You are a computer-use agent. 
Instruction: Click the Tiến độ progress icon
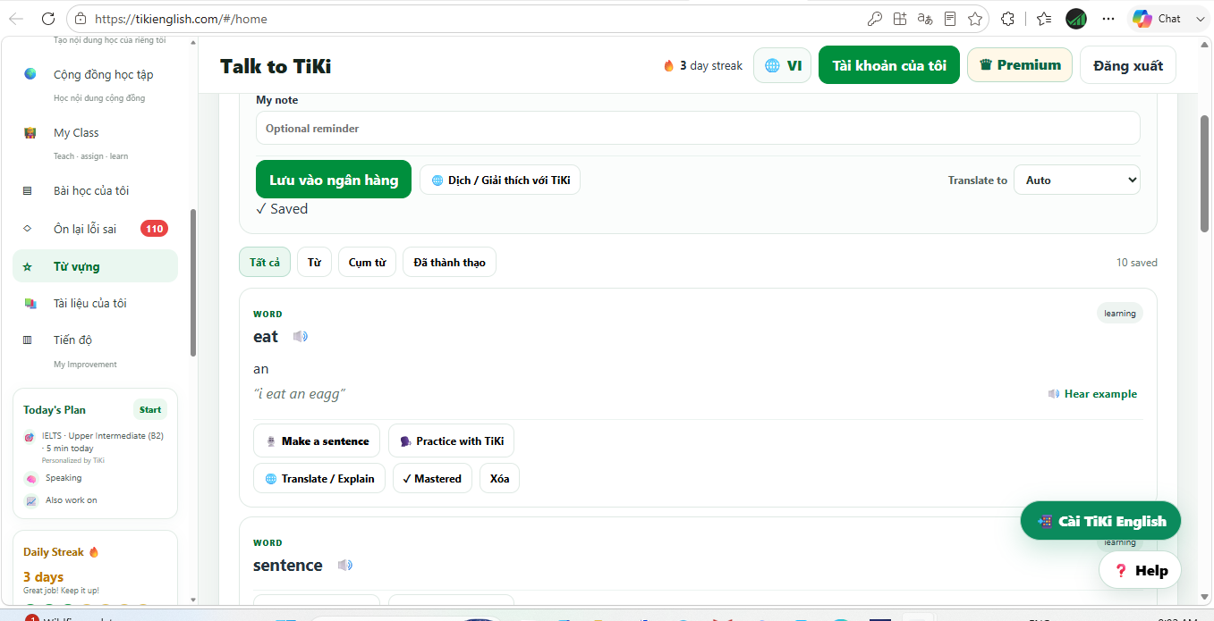[28, 340]
